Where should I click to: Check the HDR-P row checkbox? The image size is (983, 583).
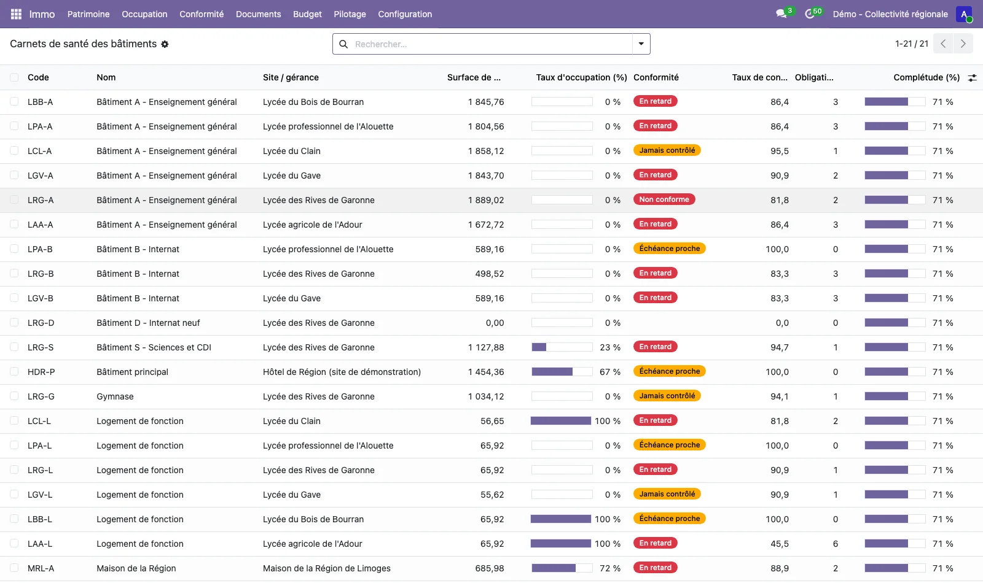click(x=14, y=372)
